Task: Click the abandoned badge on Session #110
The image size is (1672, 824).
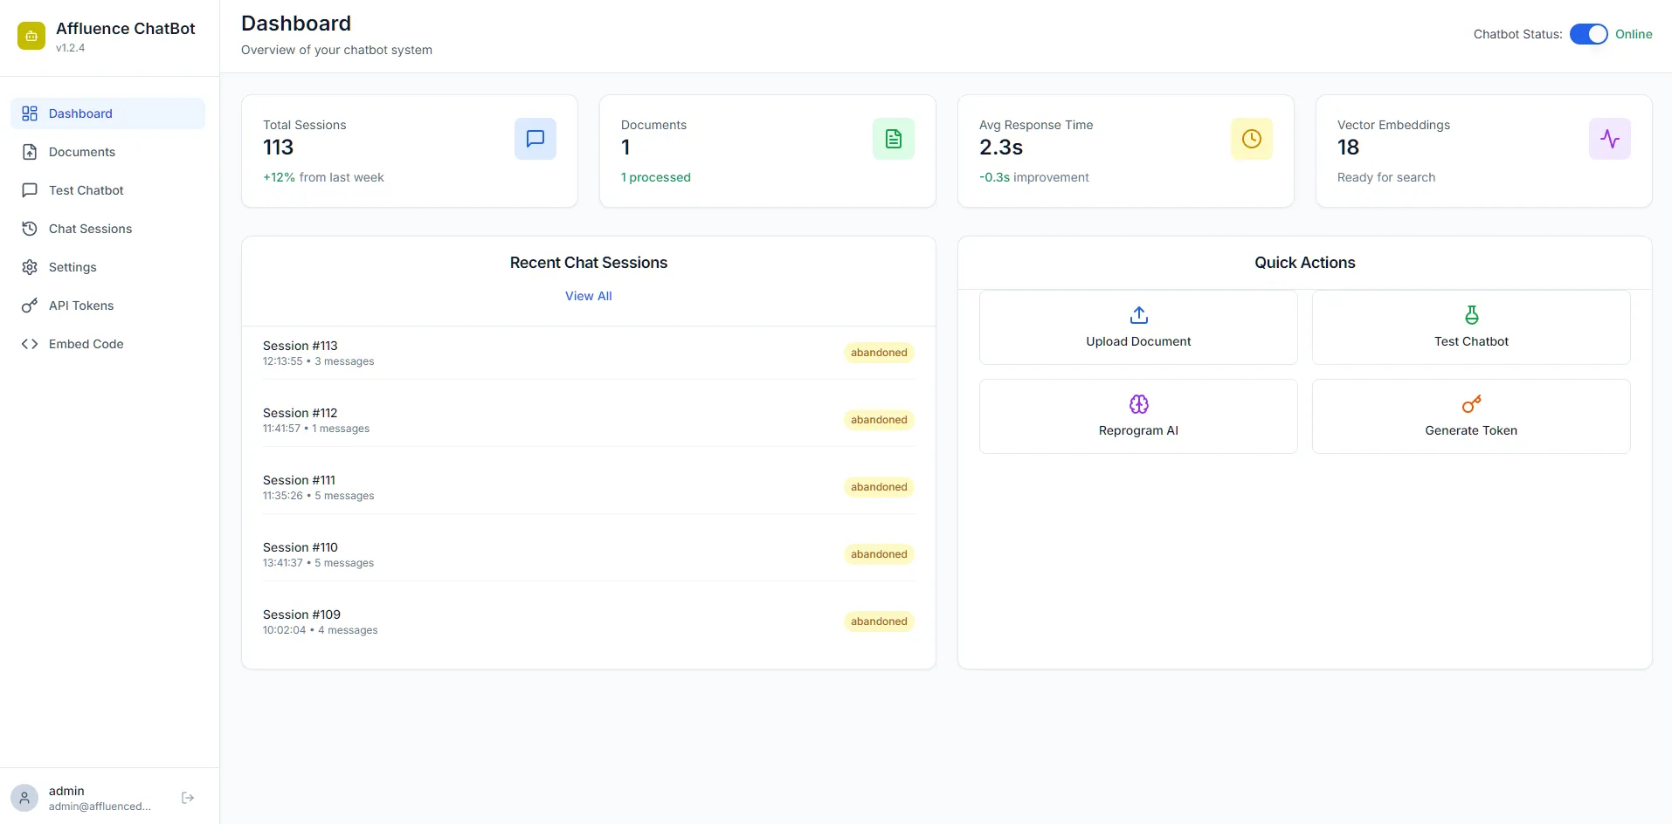Action: click(879, 554)
